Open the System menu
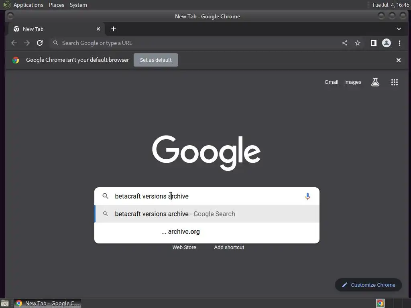Viewport: 411px width, 308px height. tap(78, 5)
